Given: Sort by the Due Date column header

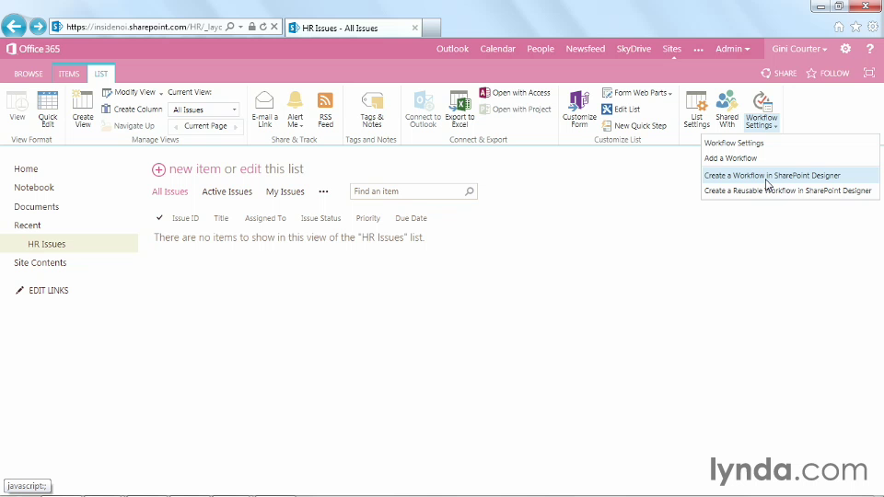Looking at the screenshot, I should [x=411, y=218].
